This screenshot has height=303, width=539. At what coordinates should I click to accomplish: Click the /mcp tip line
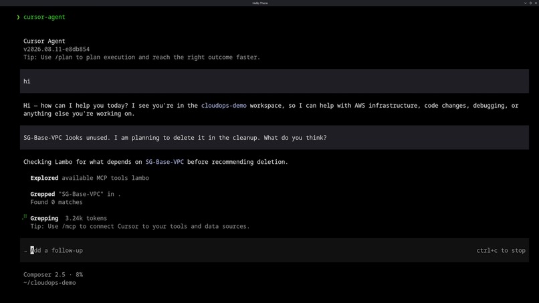(x=140, y=226)
